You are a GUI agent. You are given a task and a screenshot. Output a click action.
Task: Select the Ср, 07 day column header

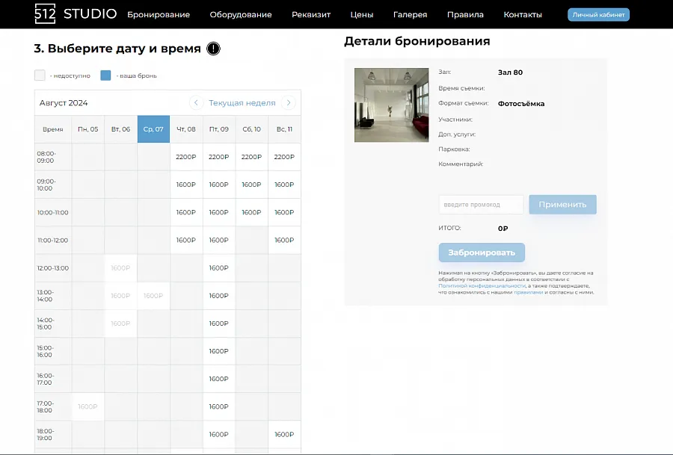pos(153,129)
